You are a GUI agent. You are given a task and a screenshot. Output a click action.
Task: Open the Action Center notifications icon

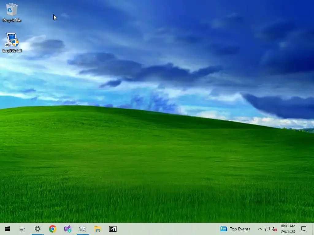[304, 229]
